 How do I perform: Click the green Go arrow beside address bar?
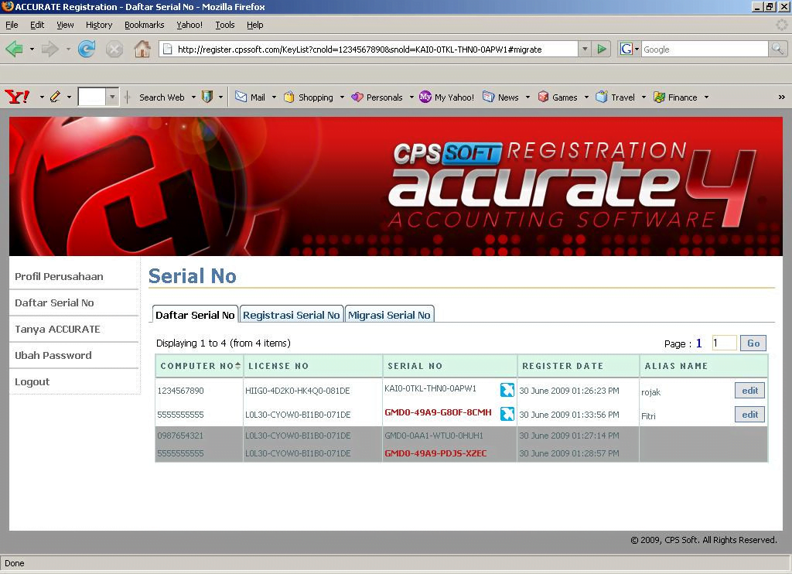click(x=602, y=49)
